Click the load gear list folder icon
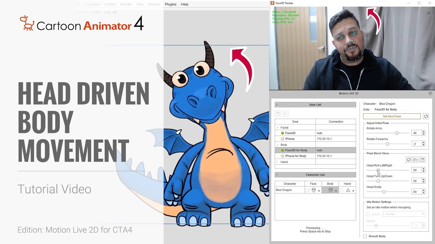 click(285, 114)
